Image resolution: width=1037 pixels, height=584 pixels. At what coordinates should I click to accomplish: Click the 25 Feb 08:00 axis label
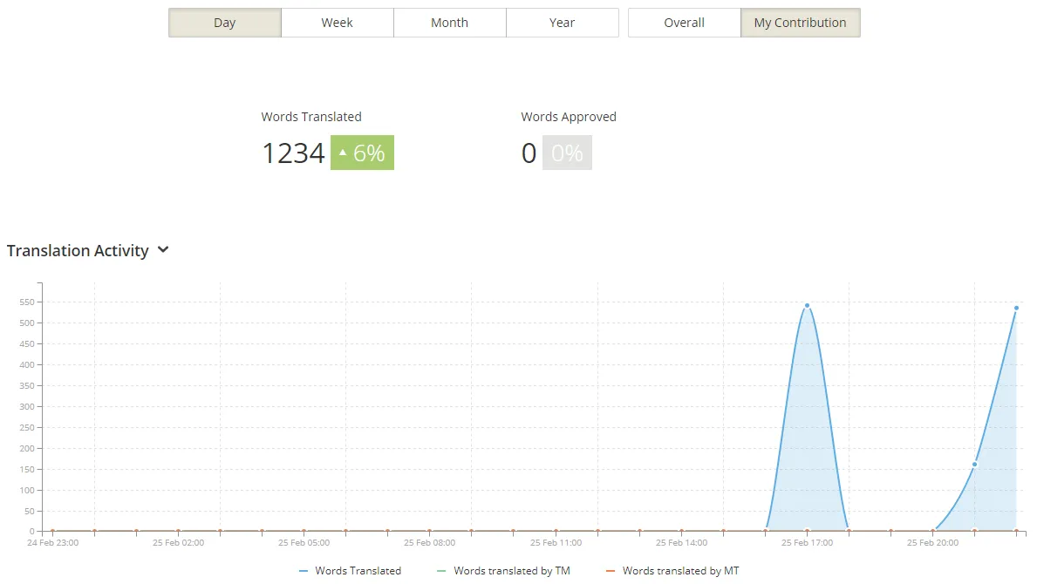(x=430, y=543)
